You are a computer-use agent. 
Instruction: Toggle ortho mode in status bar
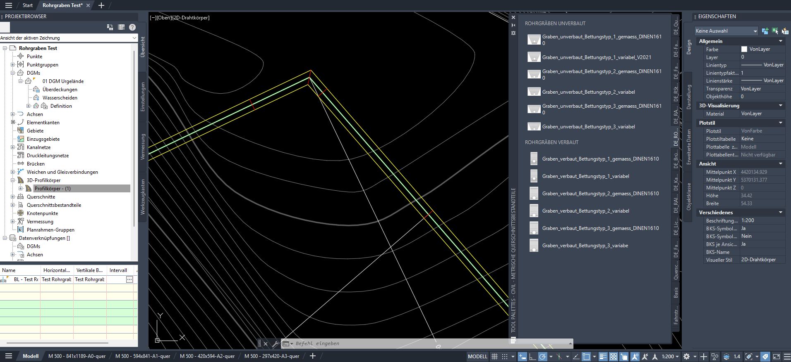click(x=532, y=356)
